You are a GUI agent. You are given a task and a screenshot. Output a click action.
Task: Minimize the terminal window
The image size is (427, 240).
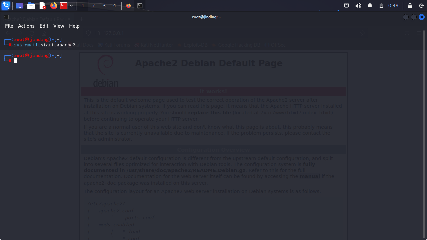[406, 17]
